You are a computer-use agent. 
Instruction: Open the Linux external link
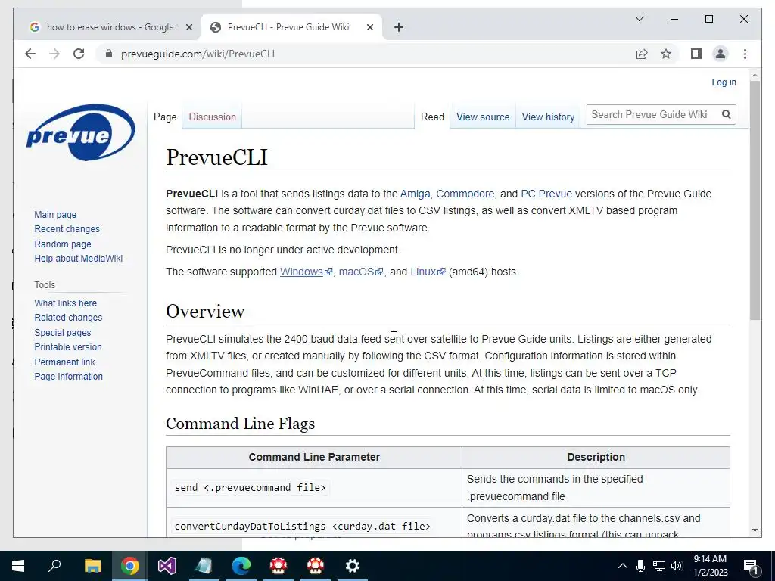tap(428, 272)
